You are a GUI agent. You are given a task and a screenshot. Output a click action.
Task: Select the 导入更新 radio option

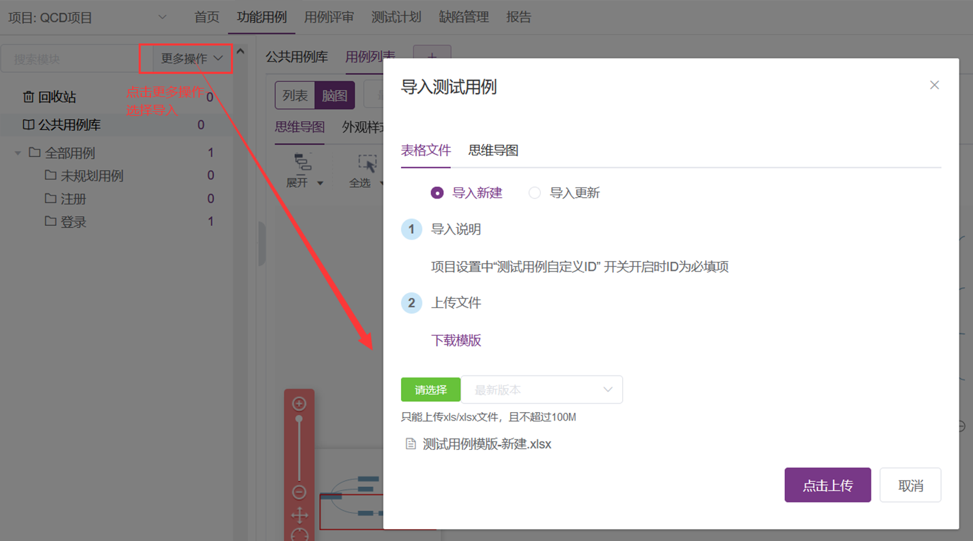[x=534, y=193]
